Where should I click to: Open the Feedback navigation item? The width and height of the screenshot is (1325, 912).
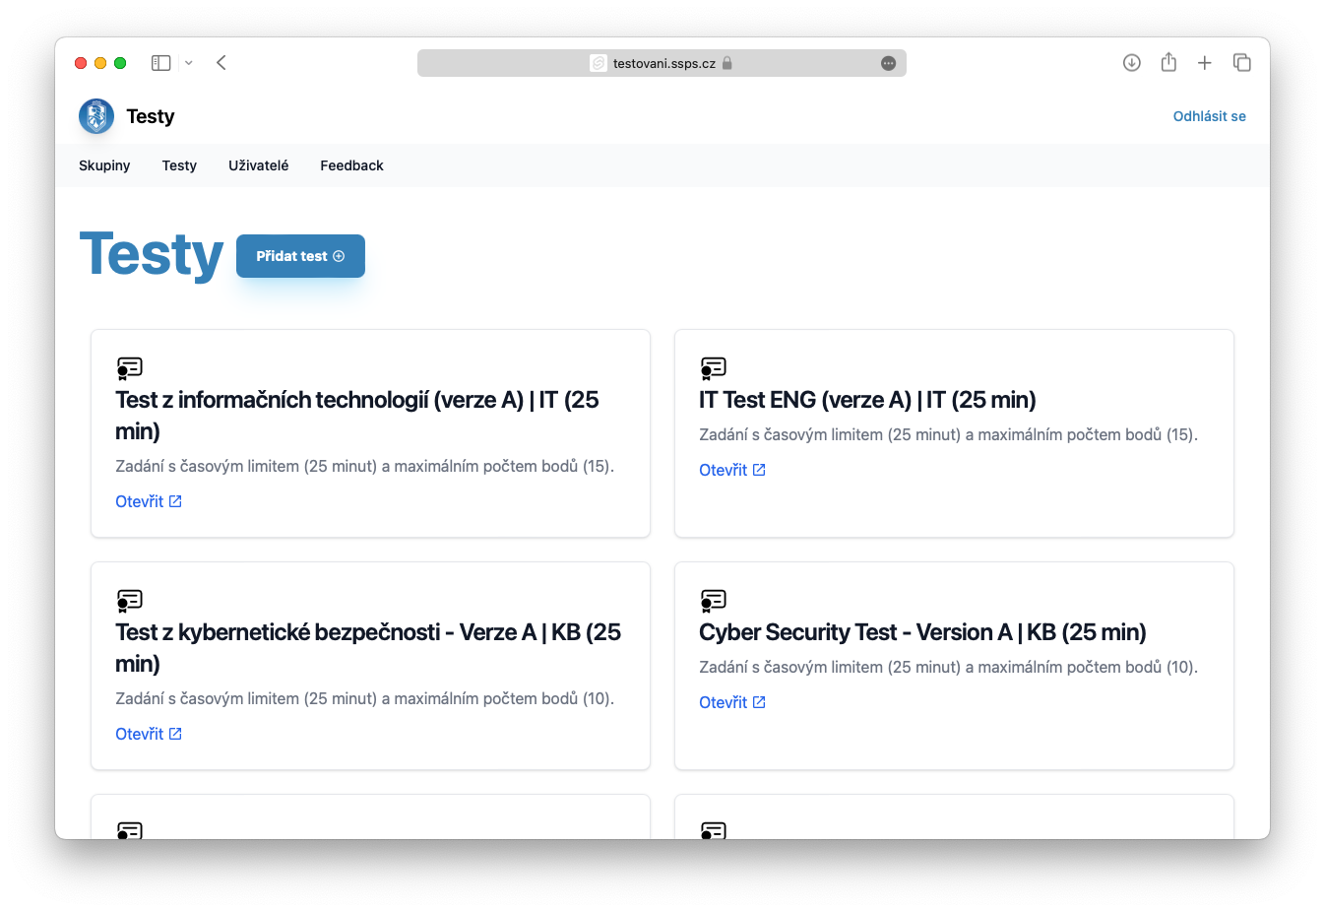[x=351, y=165]
